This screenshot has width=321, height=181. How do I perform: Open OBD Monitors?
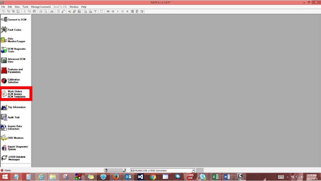click(12, 138)
